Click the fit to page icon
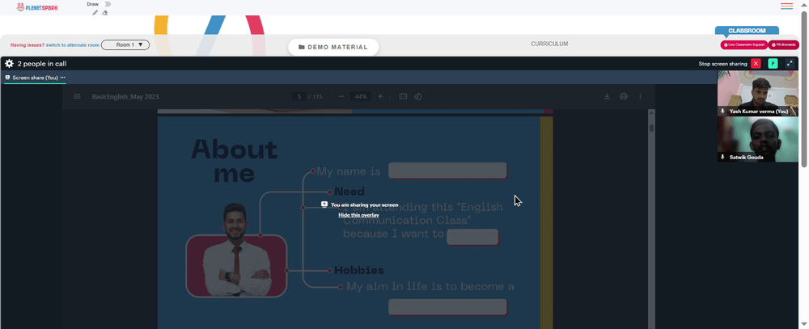 click(x=404, y=96)
